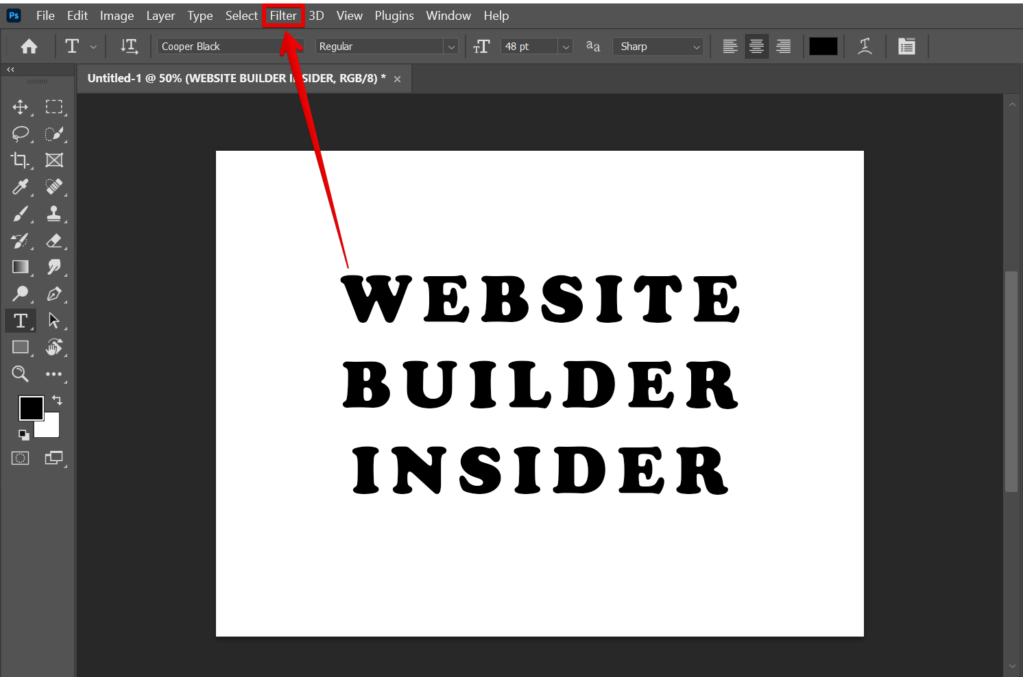This screenshot has height=677, width=1023.
Task: Open the Sharp anti-aliasing dropdown
Action: point(658,46)
